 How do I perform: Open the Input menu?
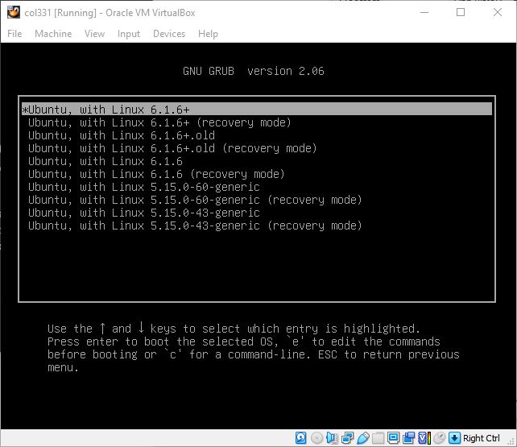click(x=129, y=34)
